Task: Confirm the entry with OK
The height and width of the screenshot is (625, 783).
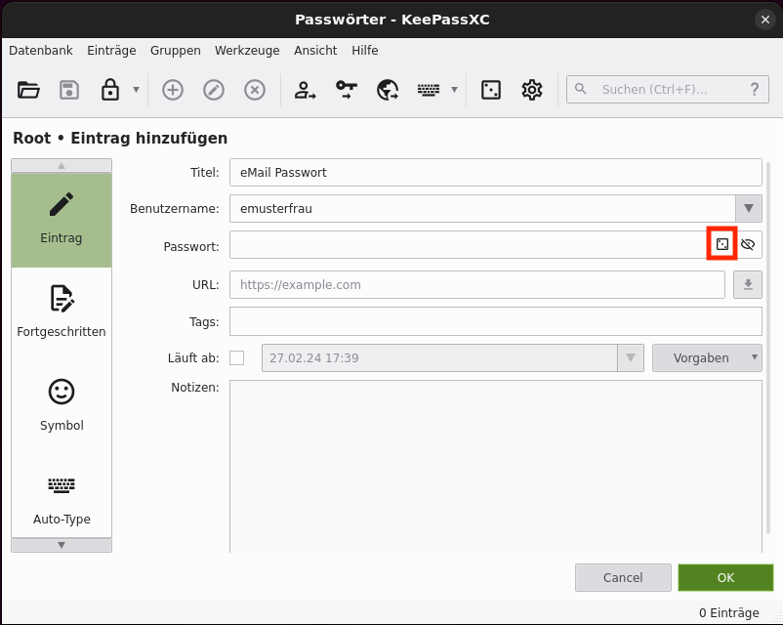Action: [725, 577]
